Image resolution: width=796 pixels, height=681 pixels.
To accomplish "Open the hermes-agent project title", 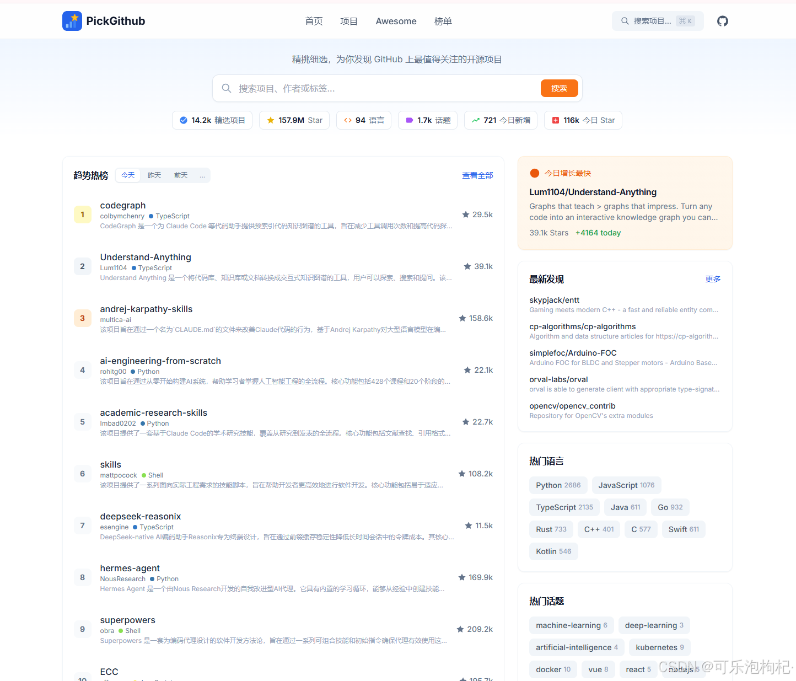I will (130, 568).
